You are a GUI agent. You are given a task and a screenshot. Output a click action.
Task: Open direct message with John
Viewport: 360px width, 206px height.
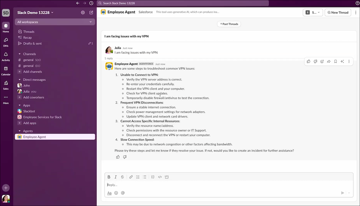pyautogui.click(x=55, y=86)
